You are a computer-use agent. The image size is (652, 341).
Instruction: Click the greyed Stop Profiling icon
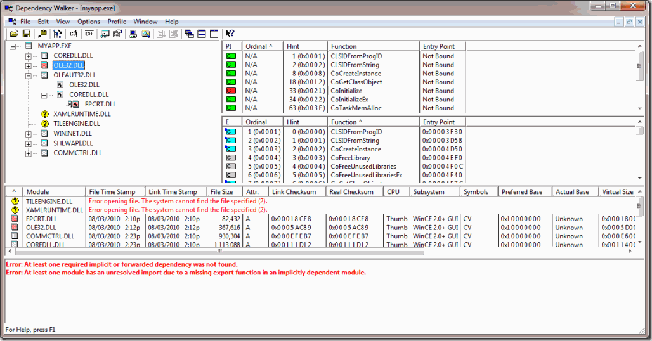tap(174, 34)
